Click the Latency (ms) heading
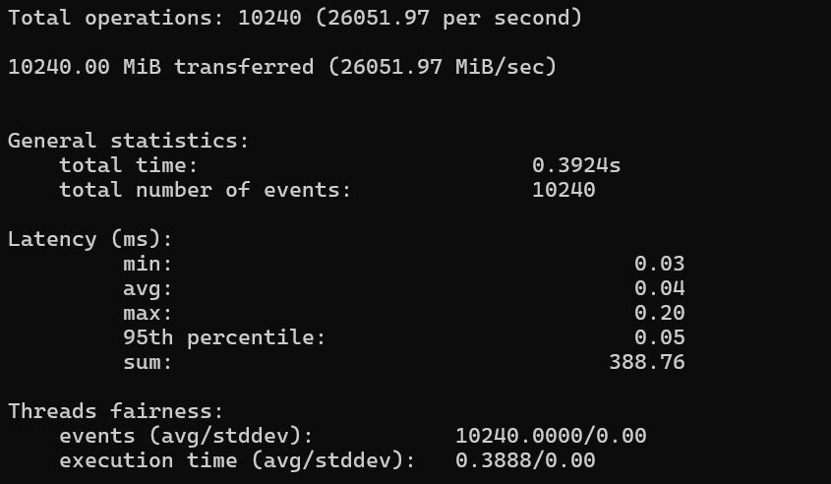Image resolution: width=831 pixels, height=484 pixels. pos(90,239)
